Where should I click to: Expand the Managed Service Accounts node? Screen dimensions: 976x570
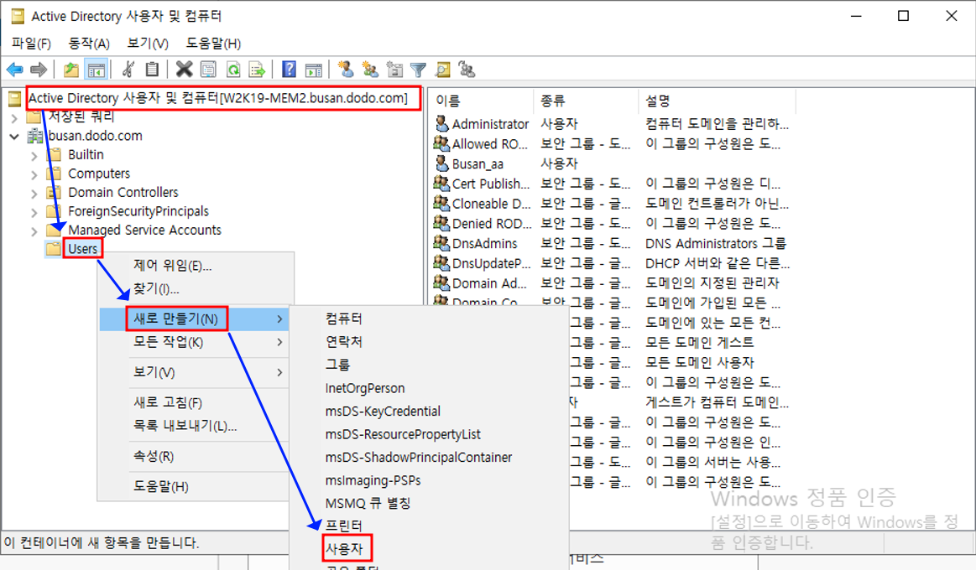pos(34,231)
